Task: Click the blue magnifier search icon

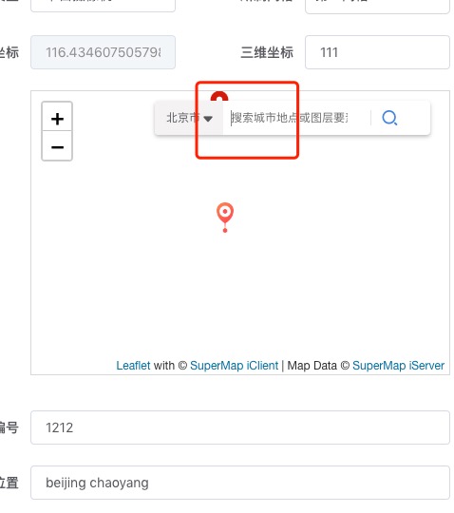Action: click(x=389, y=118)
